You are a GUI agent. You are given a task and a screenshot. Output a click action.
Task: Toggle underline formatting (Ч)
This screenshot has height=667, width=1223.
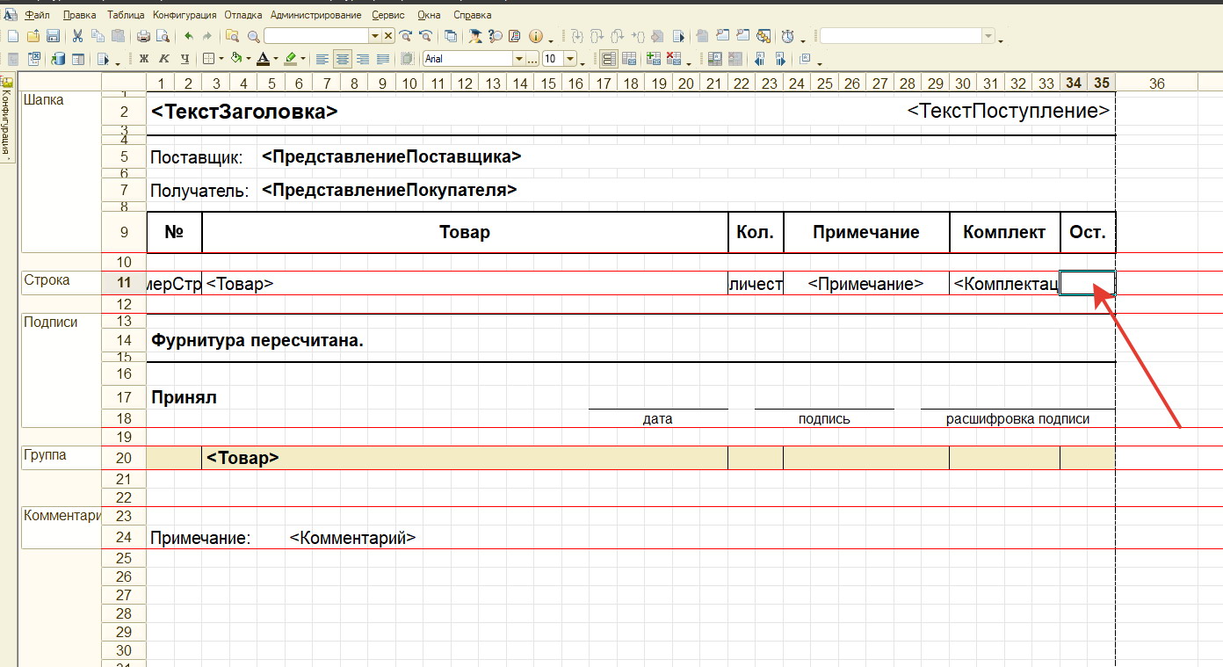[185, 59]
